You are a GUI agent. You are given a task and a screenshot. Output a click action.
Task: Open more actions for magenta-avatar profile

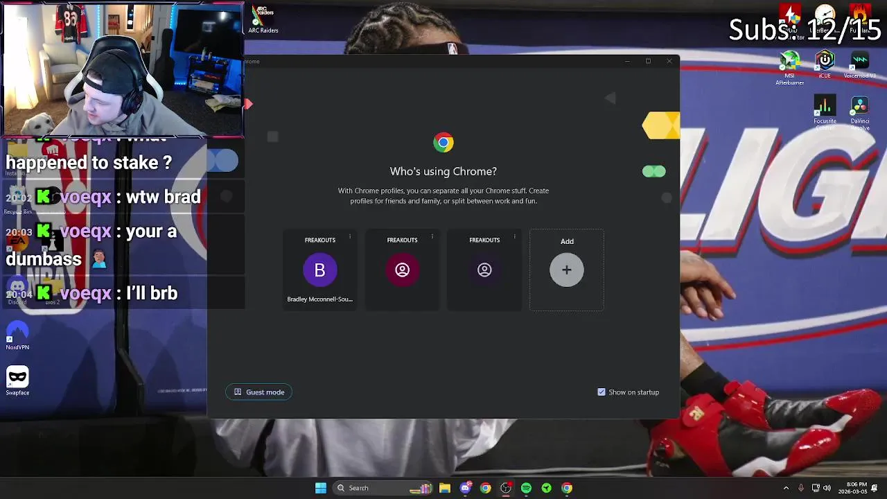pos(432,237)
